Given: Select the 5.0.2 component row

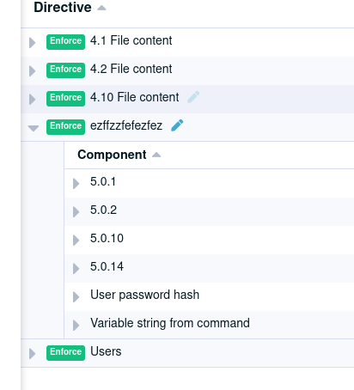Looking at the screenshot, I should click(209, 211).
